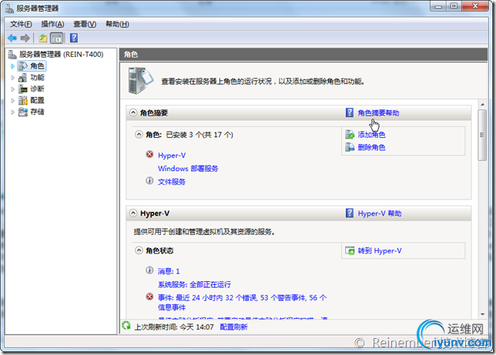Collapse the 角色: 已安装 3 个 subsection chevron

tap(139, 135)
